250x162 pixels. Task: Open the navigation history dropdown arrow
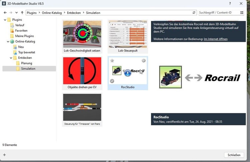tap(16, 13)
